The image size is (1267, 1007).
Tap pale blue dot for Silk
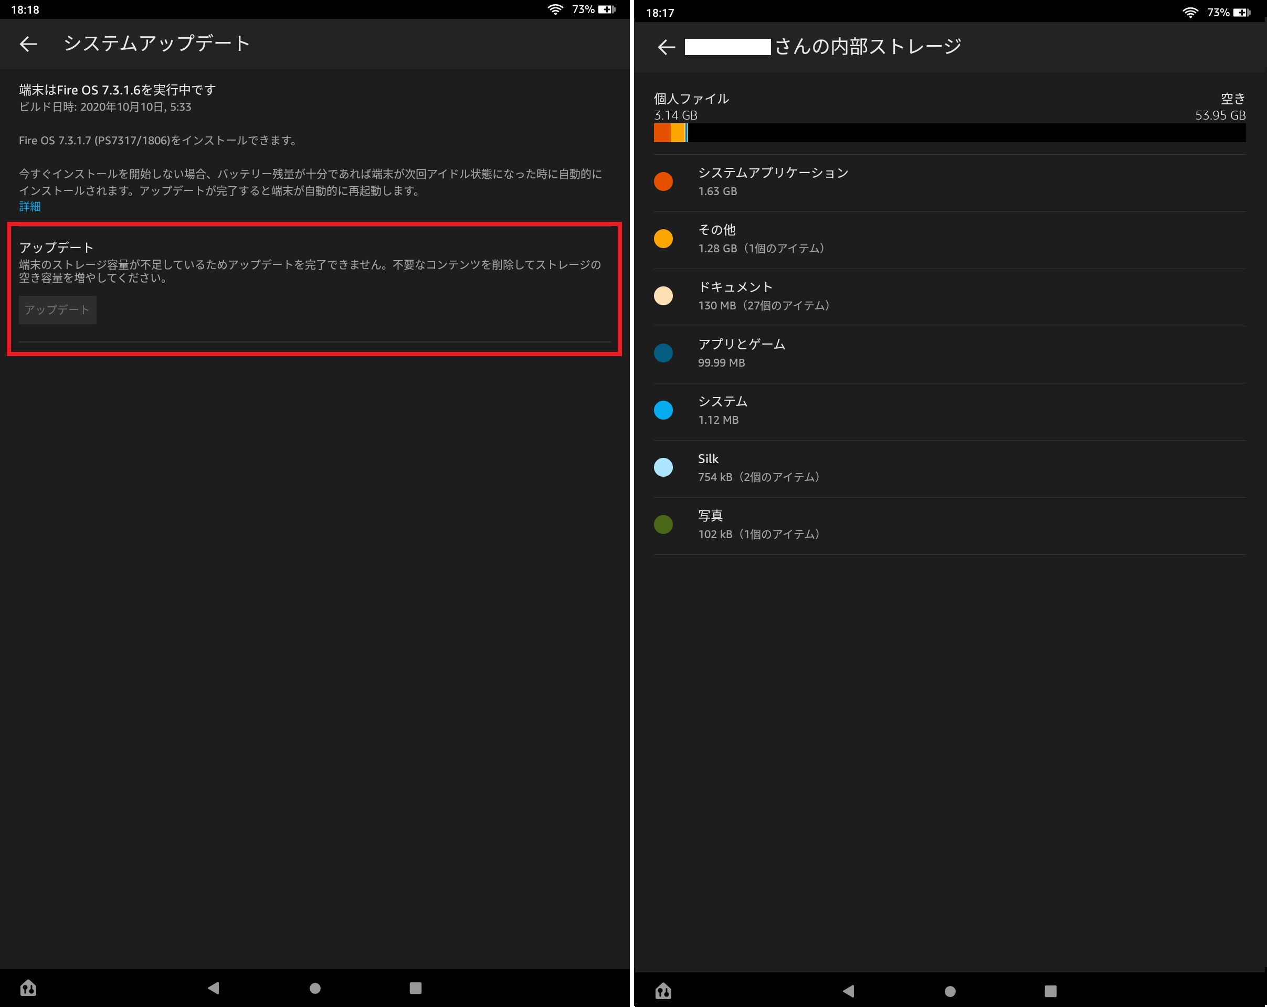[x=663, y=467]
